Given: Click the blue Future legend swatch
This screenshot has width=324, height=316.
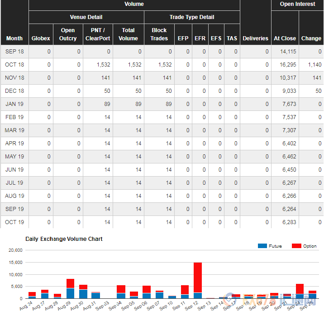Looking at the screenshot, I should coord(262,246).
